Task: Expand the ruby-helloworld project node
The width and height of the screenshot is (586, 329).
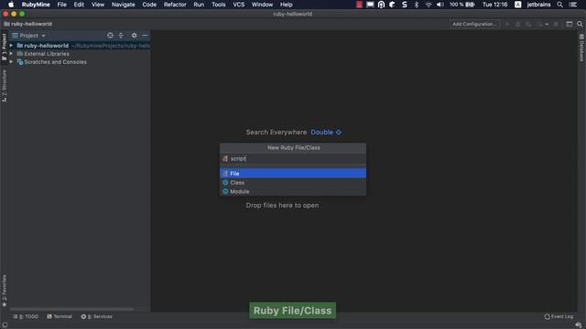Action: 11,46
